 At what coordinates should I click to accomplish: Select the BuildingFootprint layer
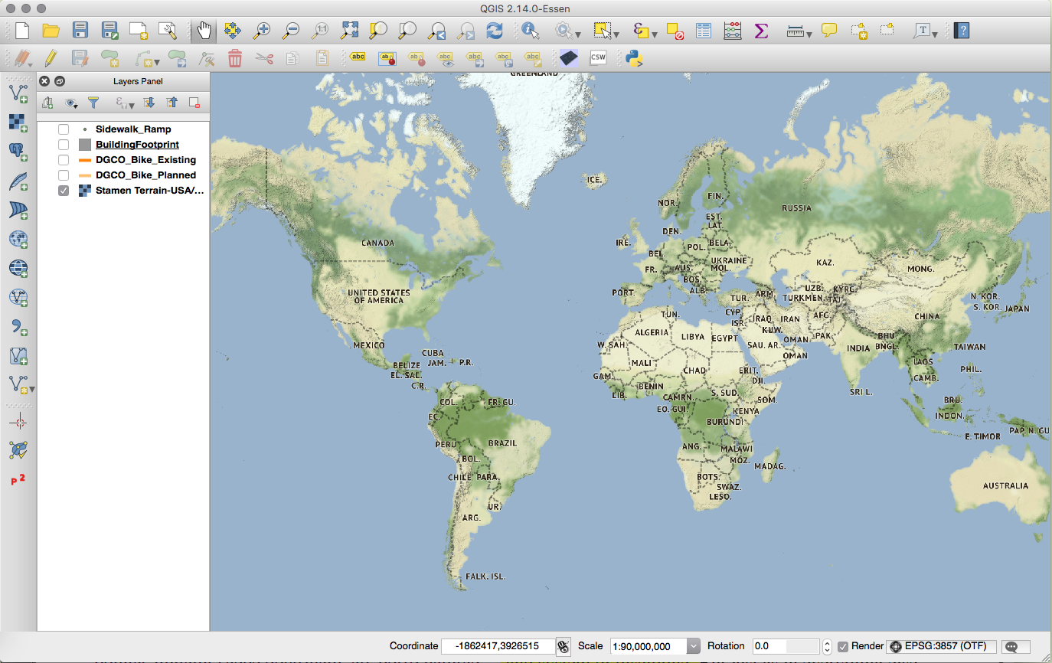click(137, 145)
